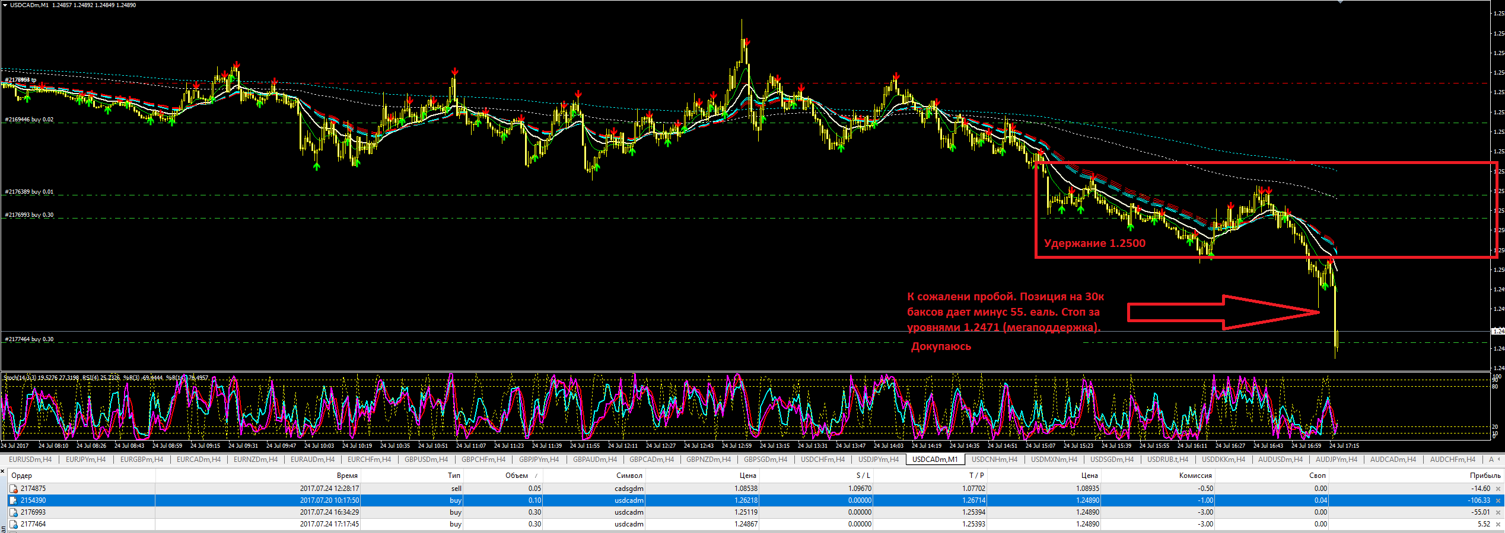The width and height of the screenshot is (1505, 533).
Task: Click the order icon for ticket 2177464
Action: (14, 524)
